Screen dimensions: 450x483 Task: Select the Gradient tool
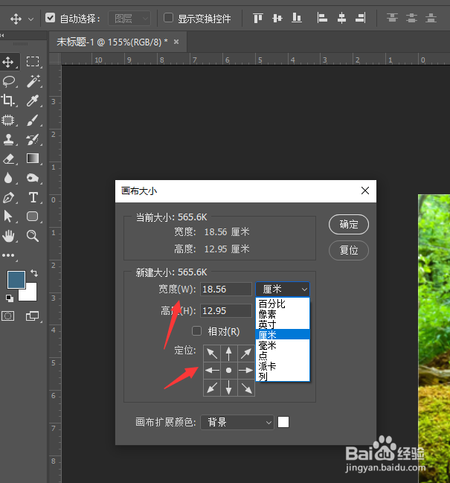(x=33, y=159)
